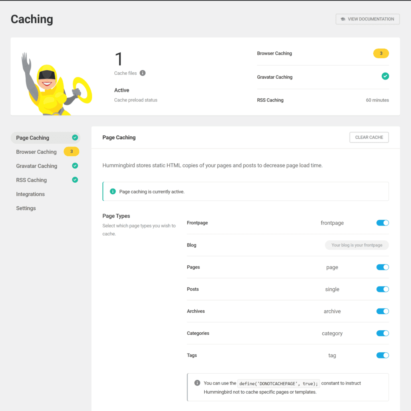
Task: Click the Clear Cache button
Action: pyautogui.click(x=369, y=137)
